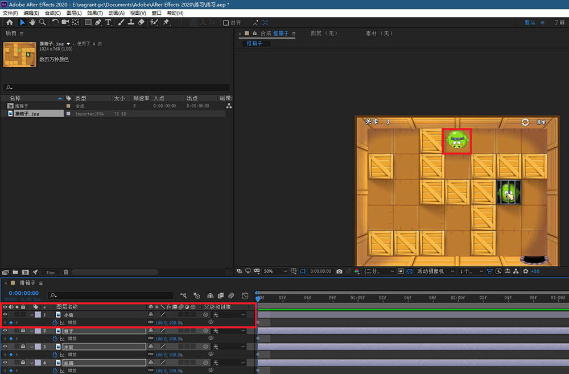The image size is (569, 374).
Task: Click interpret footage icon in Project panel
Action: (x=6, y=272)
